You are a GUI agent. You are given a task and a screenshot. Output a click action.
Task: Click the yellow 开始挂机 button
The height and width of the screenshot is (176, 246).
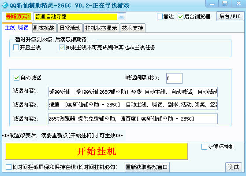(x=97, y=151)
